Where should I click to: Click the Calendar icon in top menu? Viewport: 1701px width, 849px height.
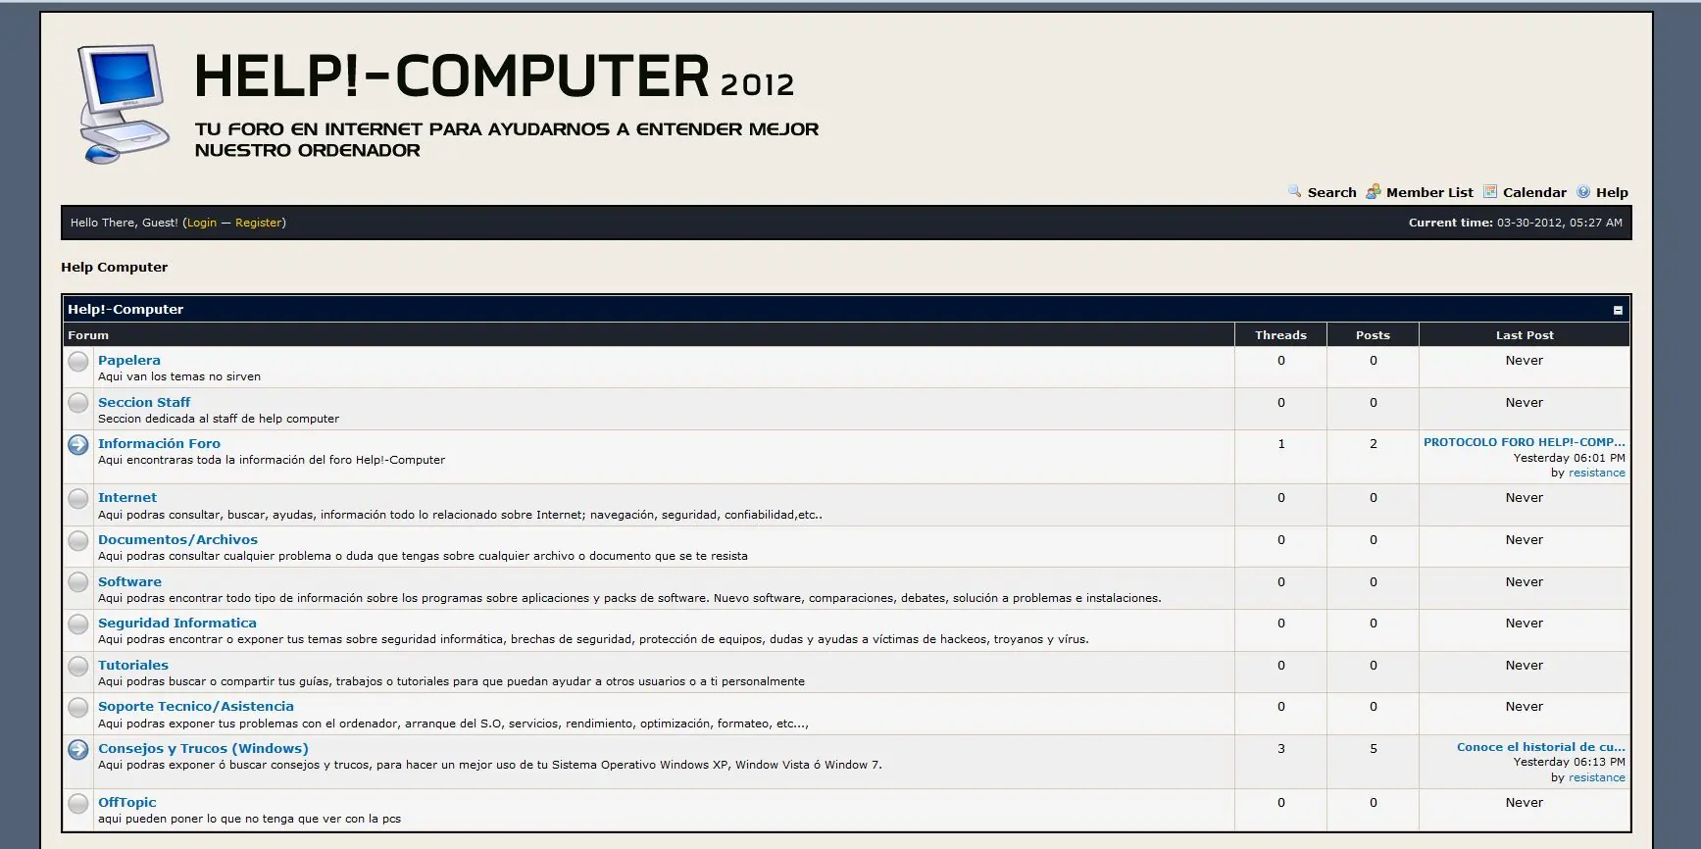[1490, 191]
